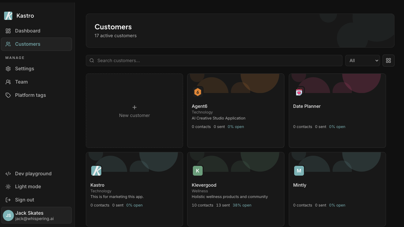Click the Dev playground code icon

click(x=8, y=174)
